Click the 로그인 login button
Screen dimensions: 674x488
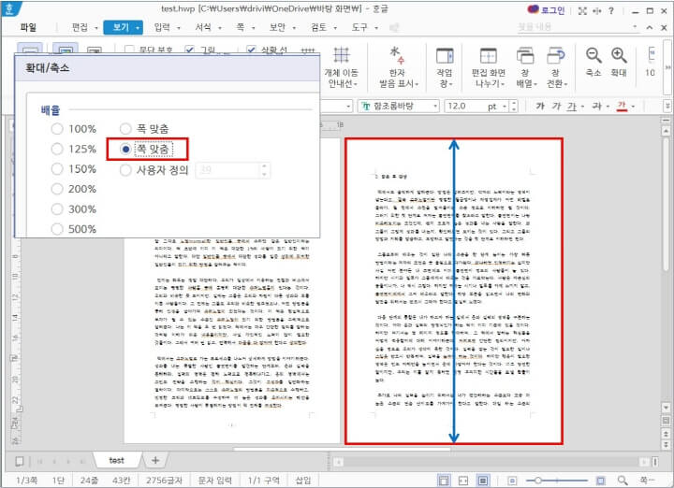pos(546,10)
